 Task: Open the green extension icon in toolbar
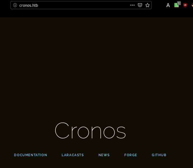[176, 5]
